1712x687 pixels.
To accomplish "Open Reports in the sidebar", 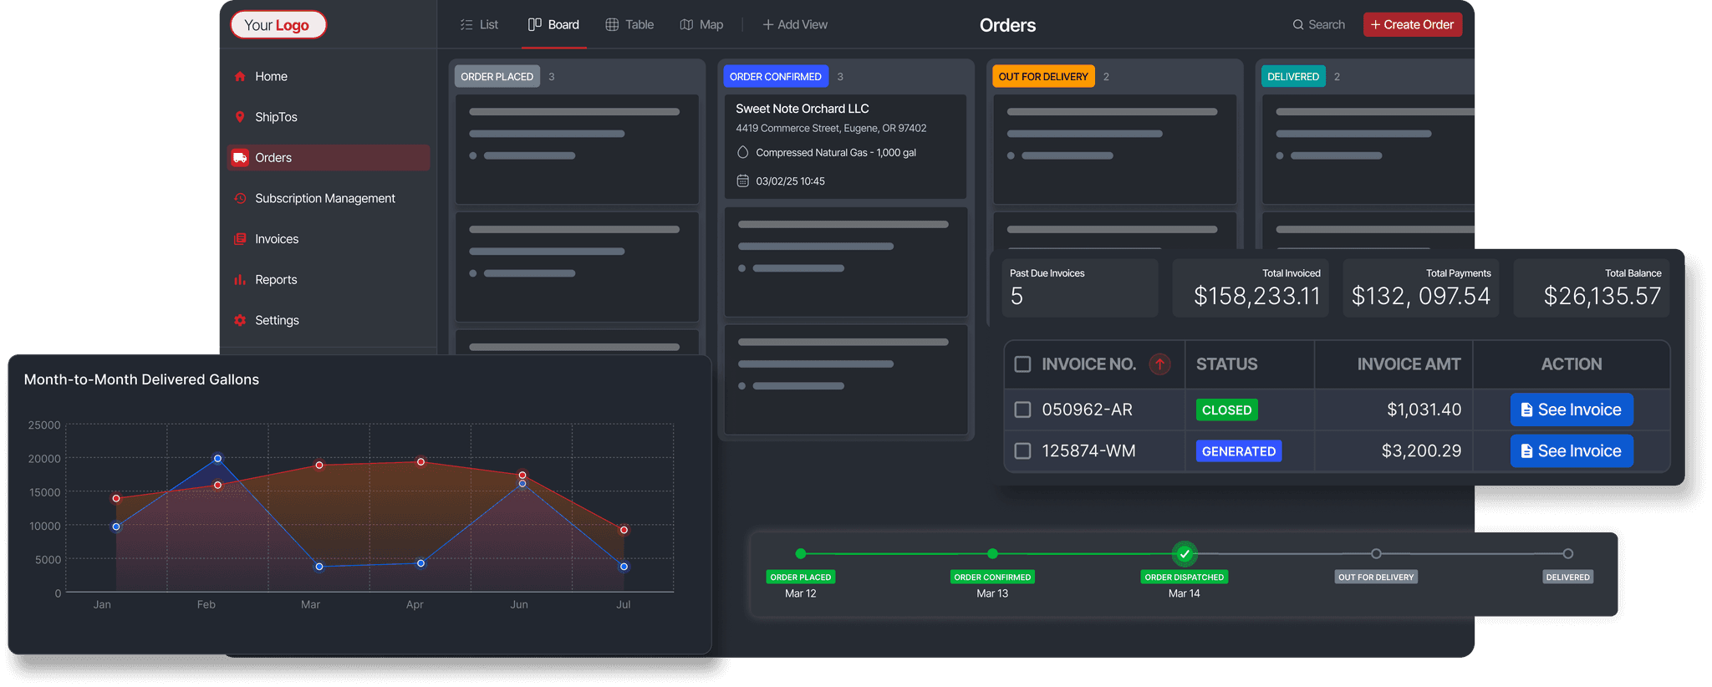I will tap(329, 279).
